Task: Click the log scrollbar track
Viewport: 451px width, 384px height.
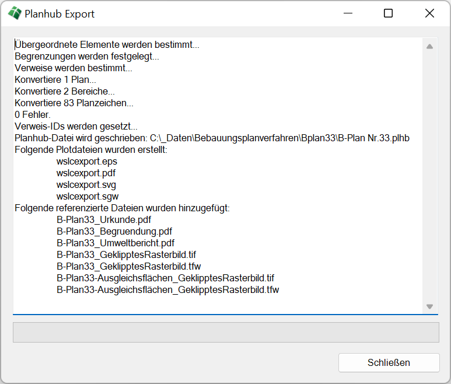Action: pos(429,175)
